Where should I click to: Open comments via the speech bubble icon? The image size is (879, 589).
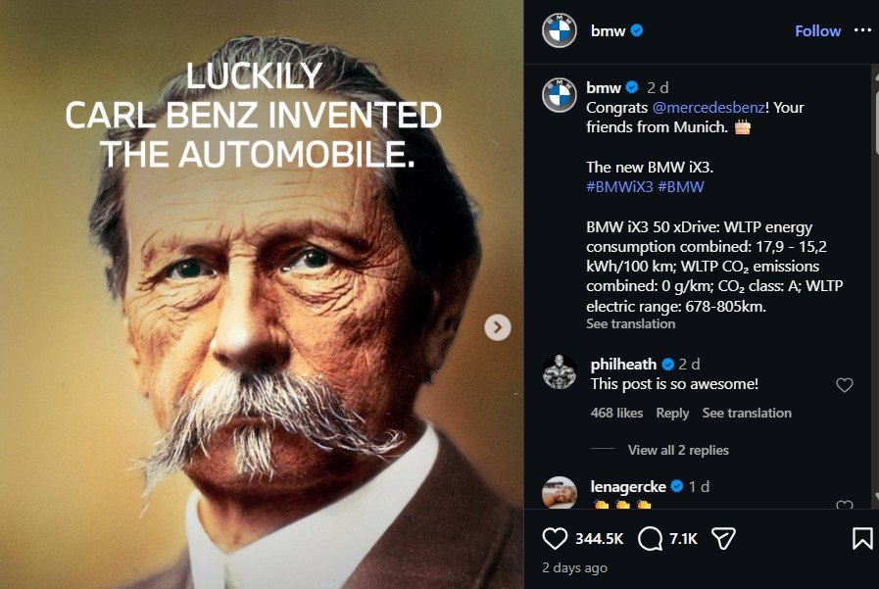(650, 538)
